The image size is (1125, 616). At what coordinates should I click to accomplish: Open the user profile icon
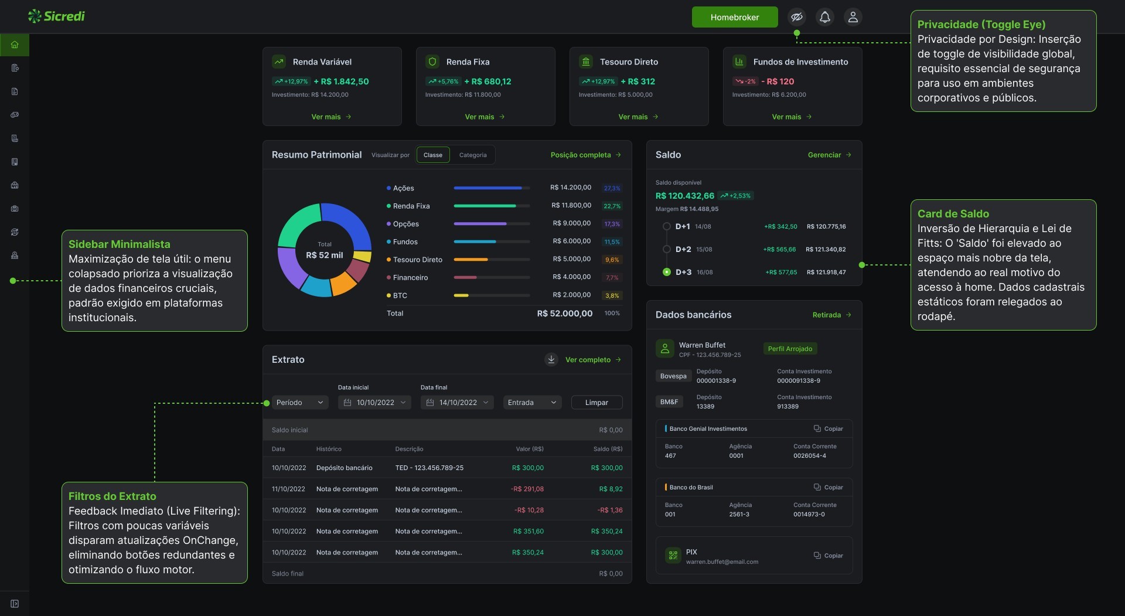853,17
